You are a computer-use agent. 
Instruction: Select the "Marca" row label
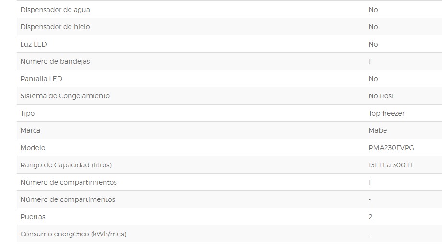(x=30, y=130)
